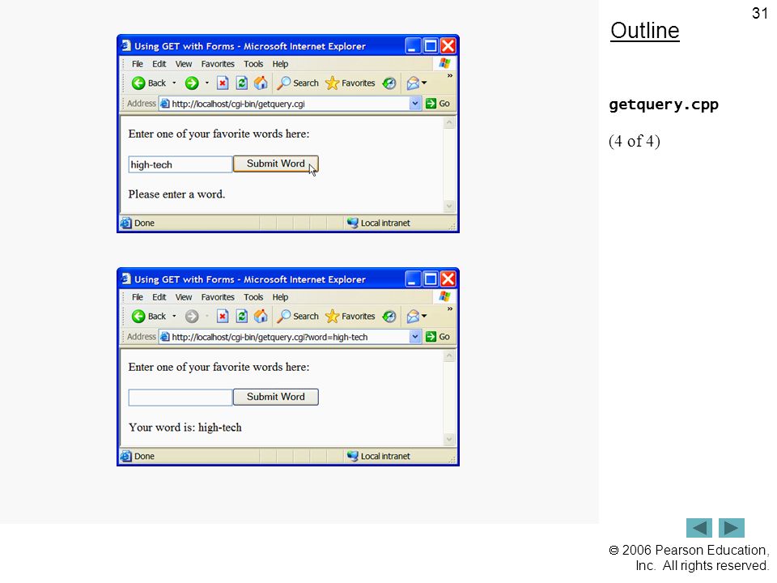Screen dimensions: 777x583
Task: Open Edit menu in top browser window
Action: point(159,64)
